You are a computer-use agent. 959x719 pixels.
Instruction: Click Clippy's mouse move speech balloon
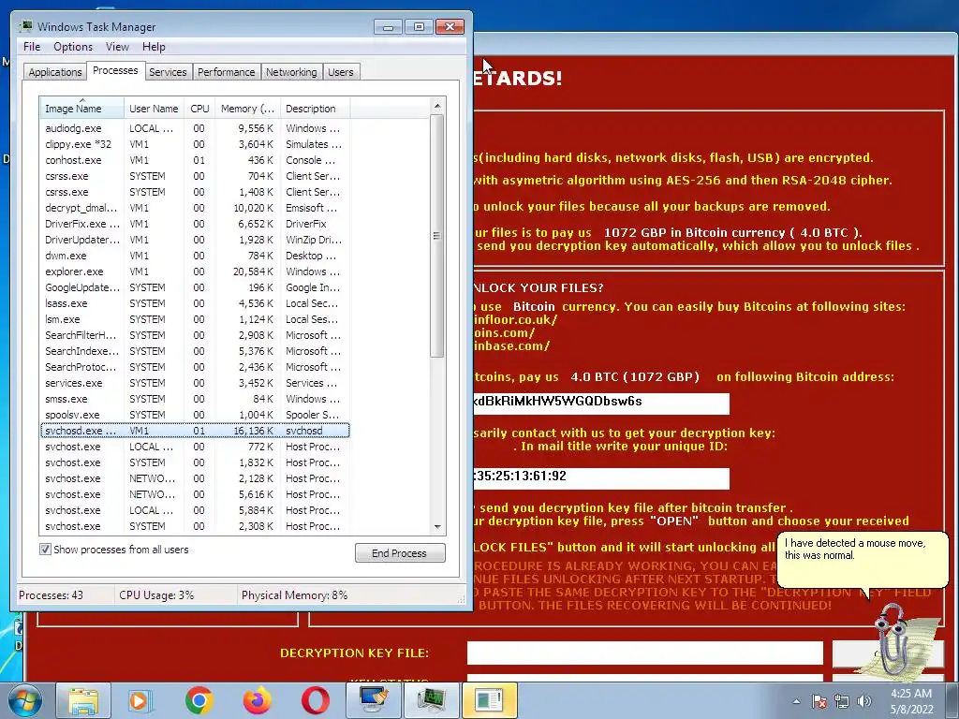(863, 560)
